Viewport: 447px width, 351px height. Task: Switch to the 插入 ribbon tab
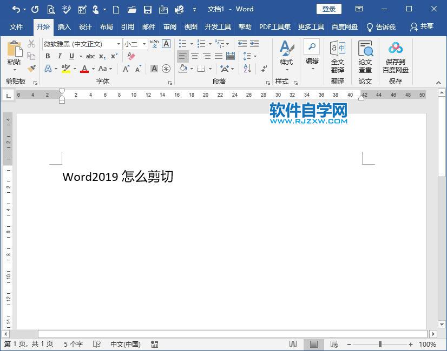pyautogui.click(x=64, y=26)
